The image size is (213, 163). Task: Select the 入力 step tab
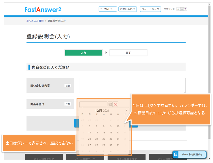tap(83, 53)
